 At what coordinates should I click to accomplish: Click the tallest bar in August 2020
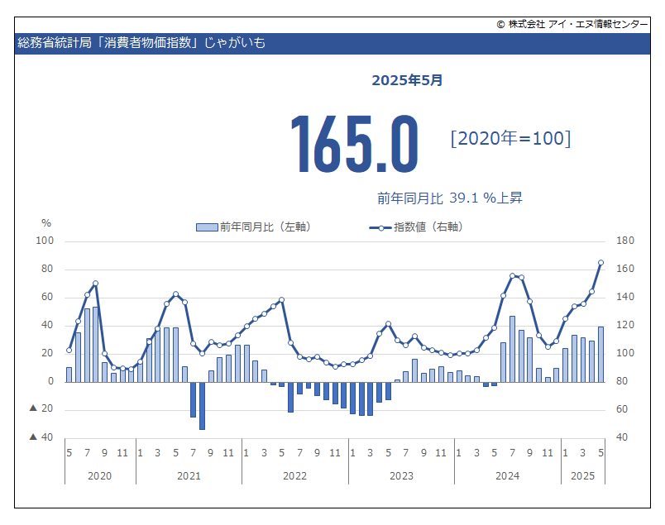coord(95,345)
